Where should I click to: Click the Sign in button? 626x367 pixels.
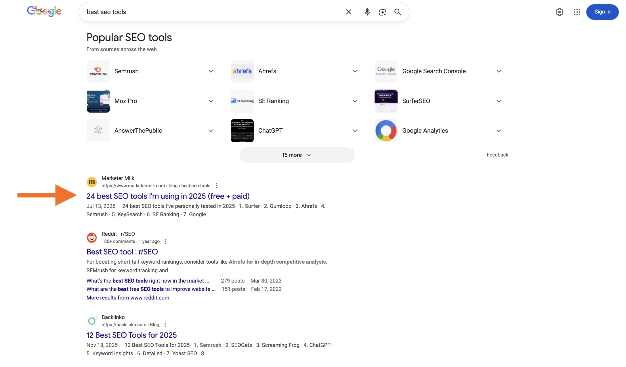click(602, 12)
